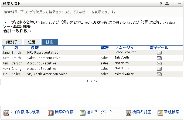Click email icon for Kevin Chang
Screen dimensions: 184x120
click(x=159, y=69)
